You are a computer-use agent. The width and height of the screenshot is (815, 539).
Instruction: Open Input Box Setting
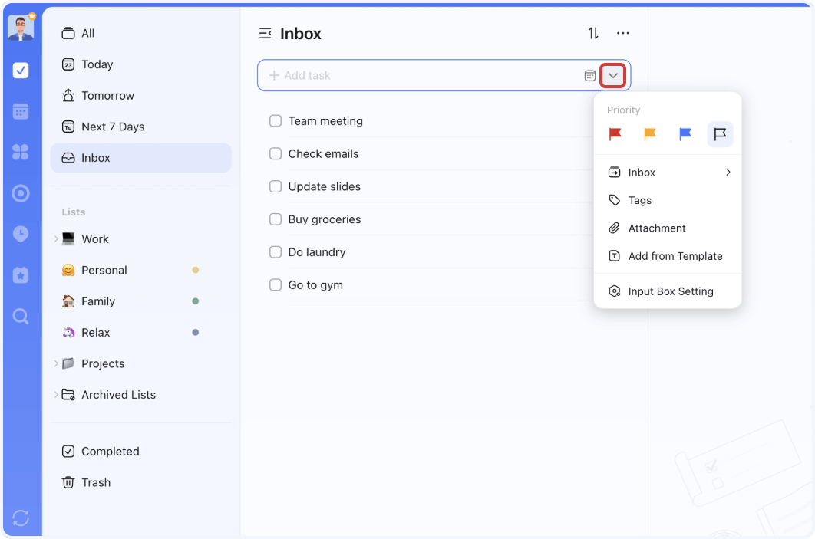[668, 291]
